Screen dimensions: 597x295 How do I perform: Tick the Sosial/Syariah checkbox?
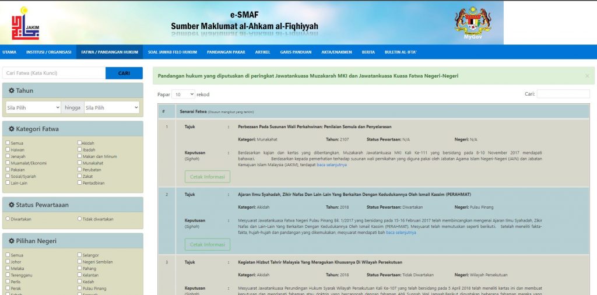pyautogui.click(x=8, y=176)
